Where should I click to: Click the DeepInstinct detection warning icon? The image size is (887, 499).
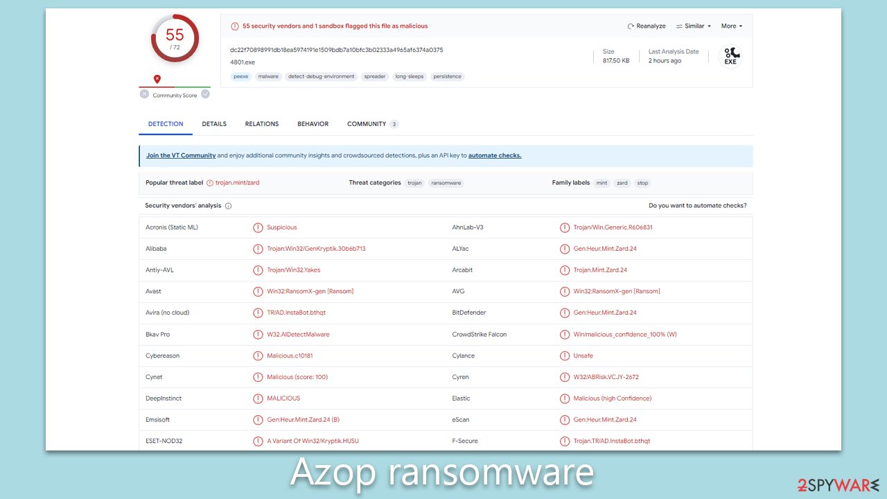(x=258, y=399)
